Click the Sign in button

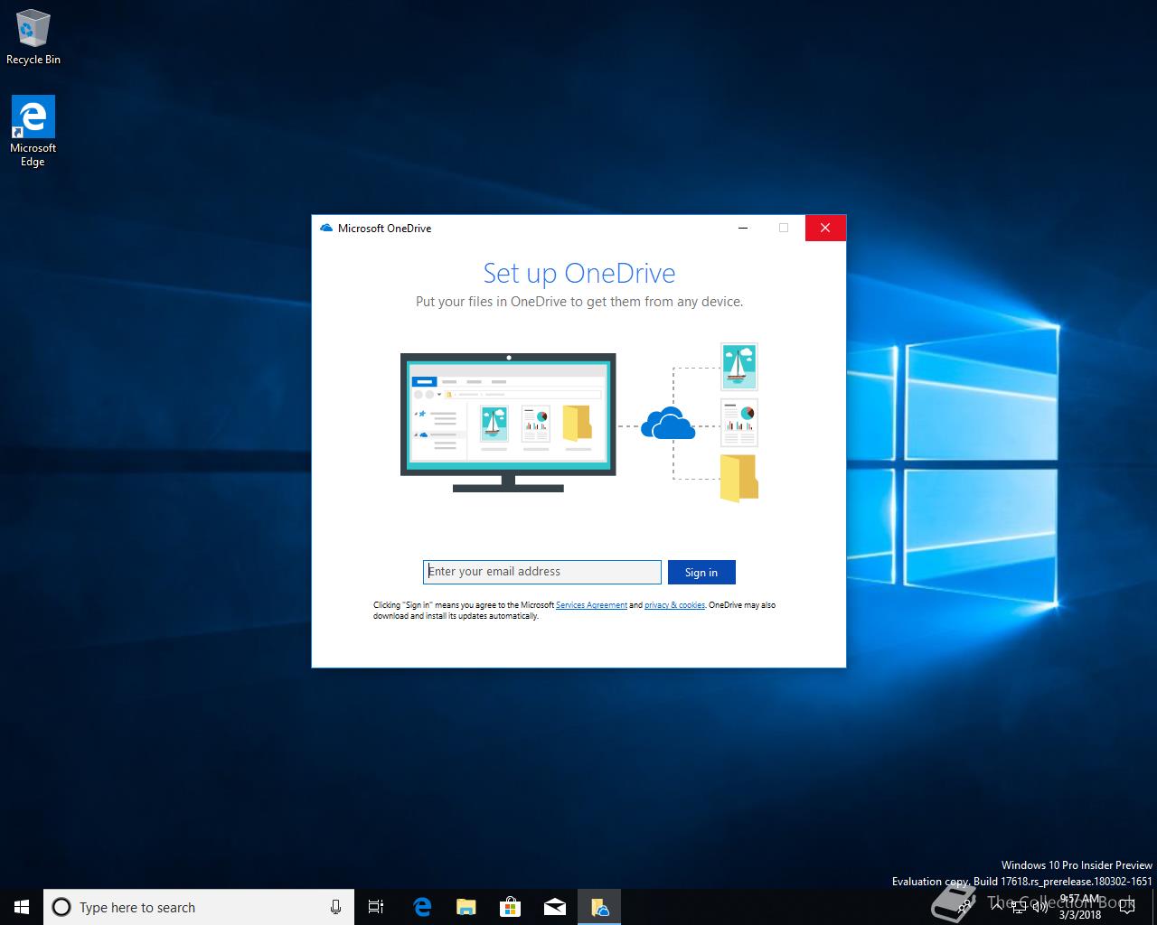pos(701,572)
